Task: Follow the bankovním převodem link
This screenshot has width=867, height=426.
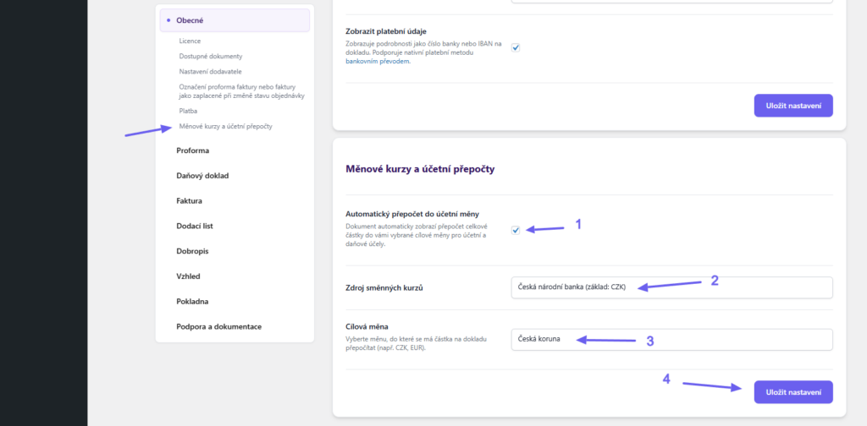Action: (x=378, y=62)
